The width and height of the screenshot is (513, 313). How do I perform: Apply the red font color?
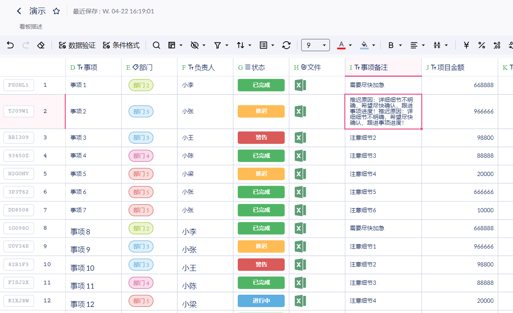341,45
